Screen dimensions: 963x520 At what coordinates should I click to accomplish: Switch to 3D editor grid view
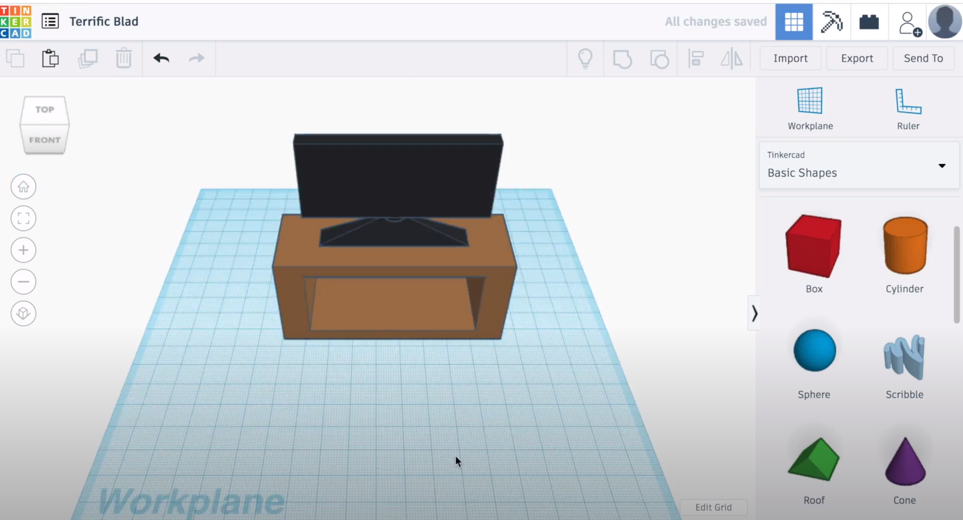[x=794, y=22]
